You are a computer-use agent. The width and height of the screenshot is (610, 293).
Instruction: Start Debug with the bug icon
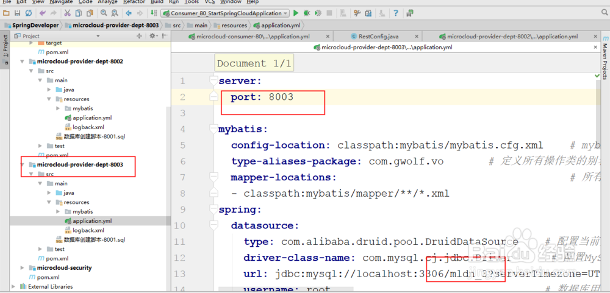(307, 13)
